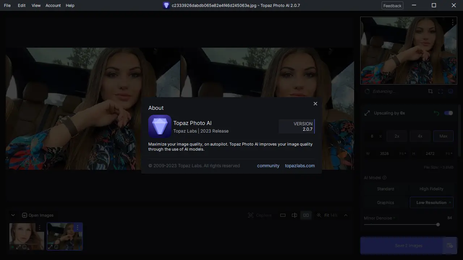Switch to side-by-side view layout icon
This screenshot has width=463, height=260.
(306, 215)
